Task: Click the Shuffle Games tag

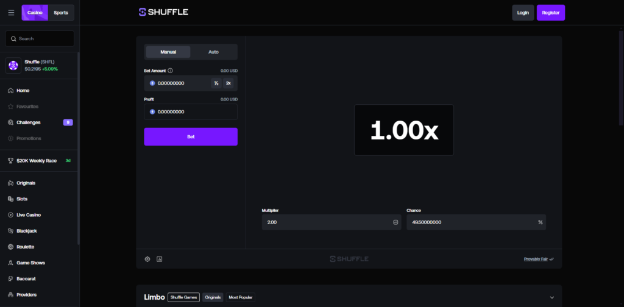Action: 183,297
